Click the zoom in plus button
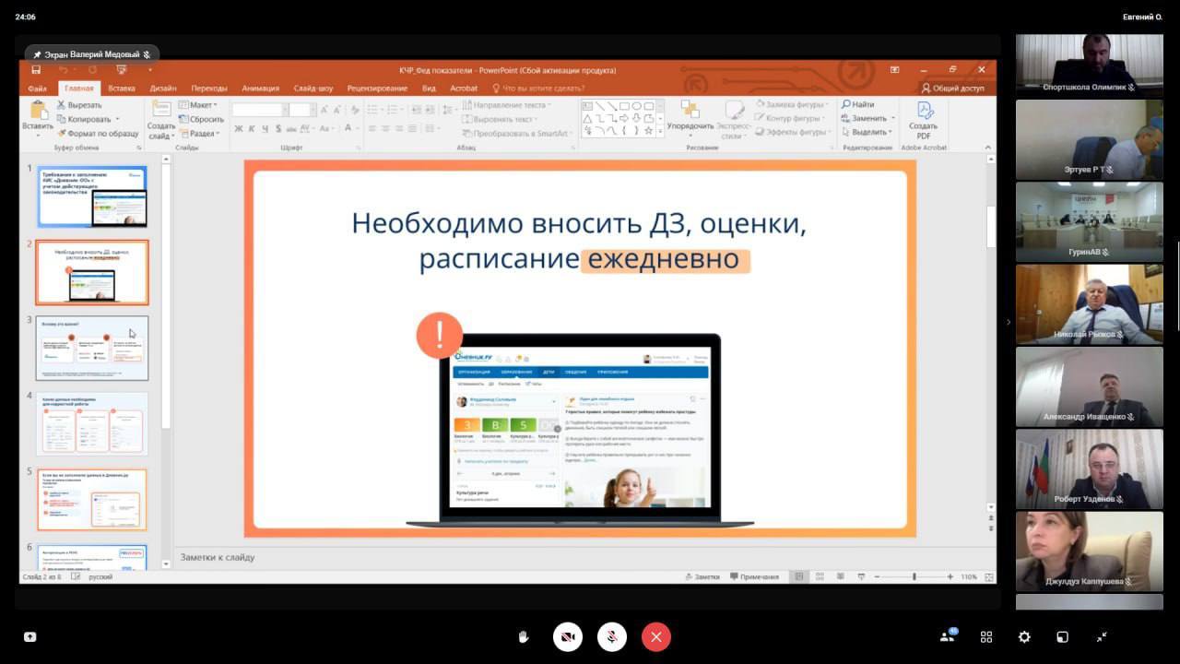This screenshot has height=664, width=1180. click(950, 576)
